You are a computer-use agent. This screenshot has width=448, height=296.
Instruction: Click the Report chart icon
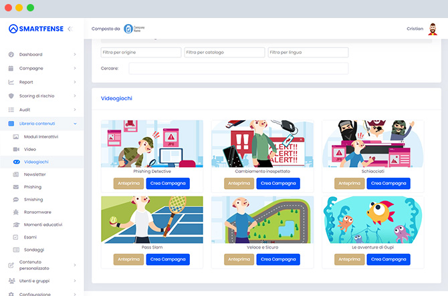11,82
